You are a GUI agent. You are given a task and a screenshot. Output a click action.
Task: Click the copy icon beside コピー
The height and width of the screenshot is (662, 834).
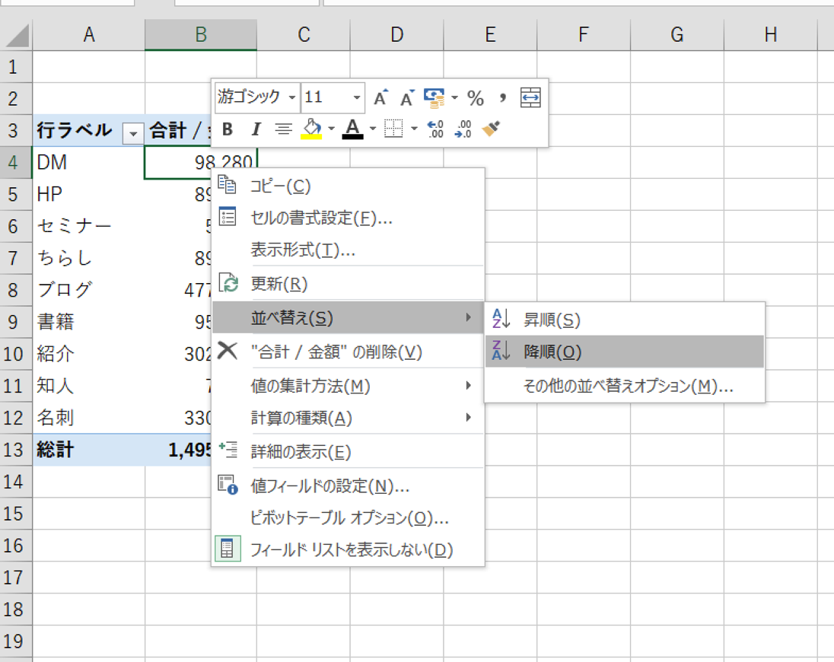pos(227,184)
